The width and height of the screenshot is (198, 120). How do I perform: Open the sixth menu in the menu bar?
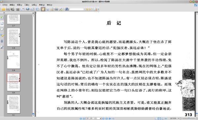tap(42, 5)
